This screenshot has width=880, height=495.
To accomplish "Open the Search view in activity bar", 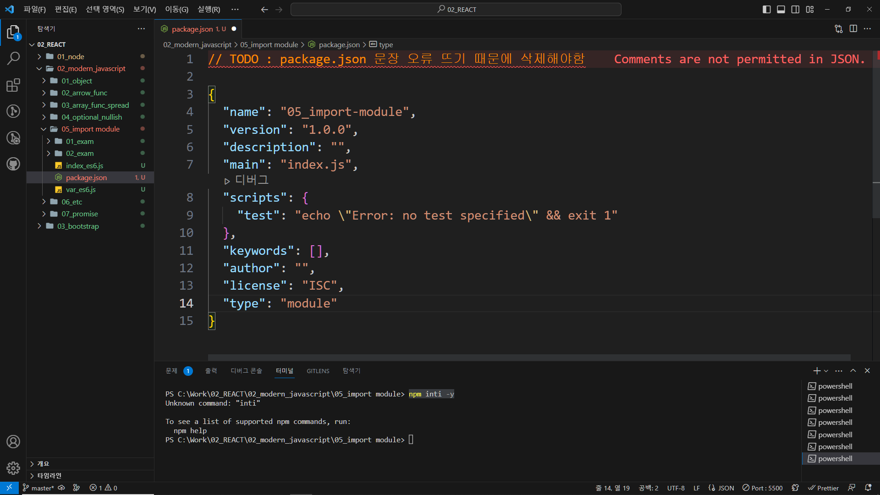I will tap(13, 58).
